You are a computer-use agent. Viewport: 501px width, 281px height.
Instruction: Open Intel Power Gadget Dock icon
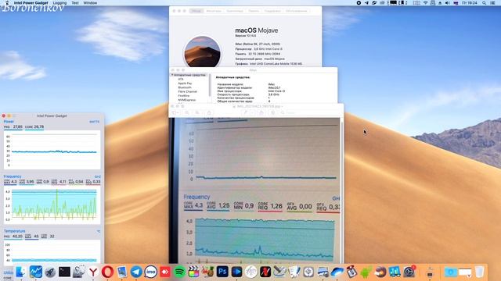pos(36,272)
